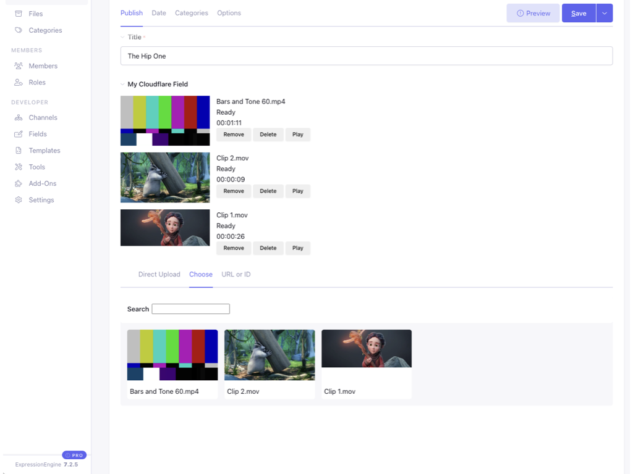The image size is (633, 474).
Task: Open the Add-Ons sidebar link
Action: pyautogui.click(x=43, y=183)
